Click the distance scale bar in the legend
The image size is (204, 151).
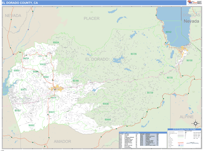pos(192,143)
